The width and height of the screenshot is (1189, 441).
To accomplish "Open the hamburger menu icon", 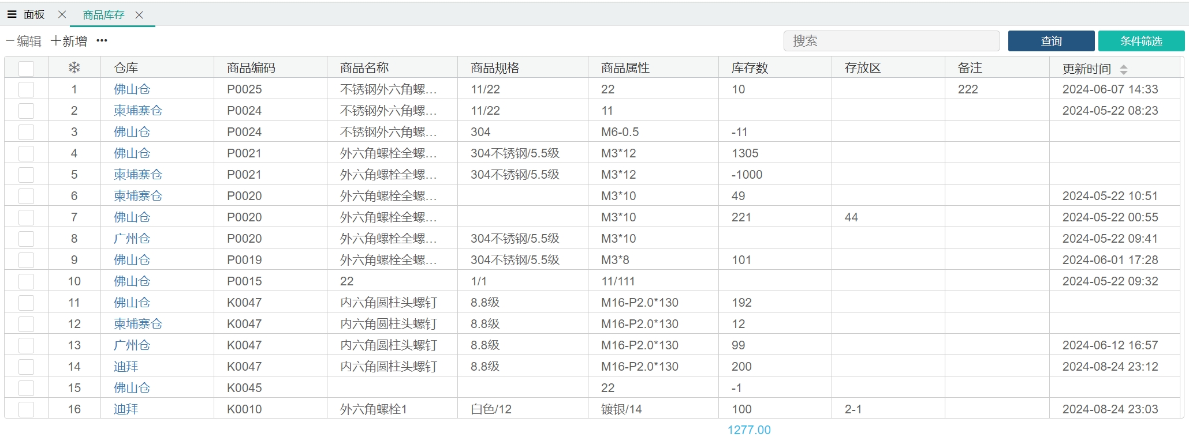I will click(x=12, y=14).
